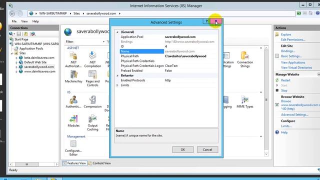Click the save icon in Connections toolbar
Viewport: 320px width, 180px height.
[19, 33]
